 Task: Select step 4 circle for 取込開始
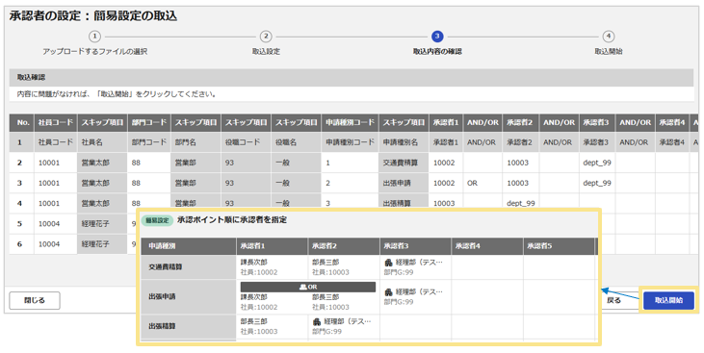pyautogui.click(x=609, y=37)
